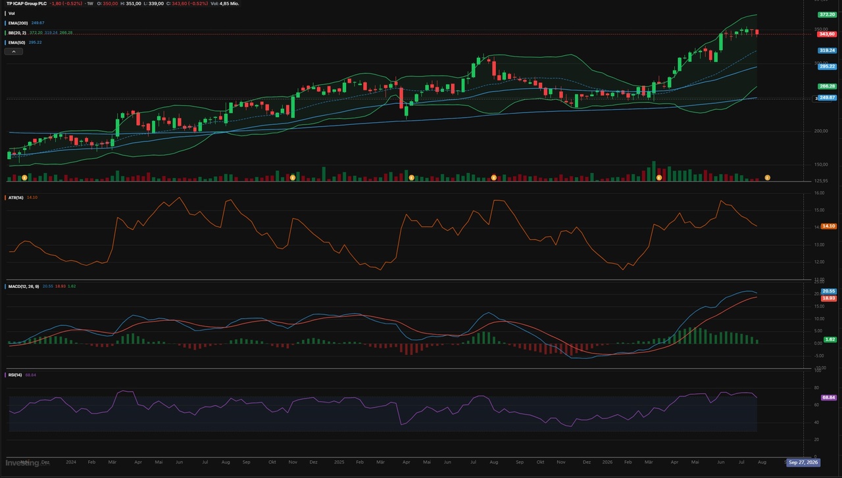Change the 1W timeframe label
The height and width of the screenshot is (478, 842).
pyautogui.click(x=89, y=3)
